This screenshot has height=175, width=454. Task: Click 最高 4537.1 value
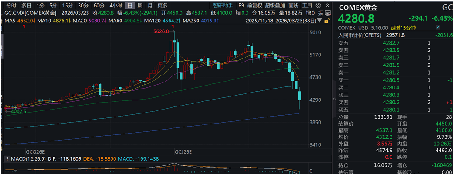coord(385,130)
